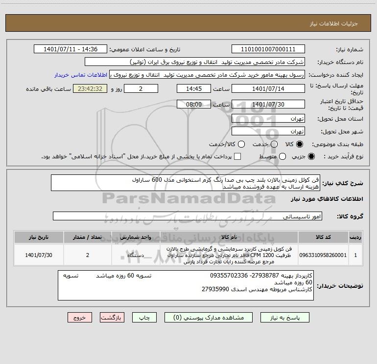Click the buyer notes text area
The width and height of the screenshot is (377, 364).
point(186,285)
